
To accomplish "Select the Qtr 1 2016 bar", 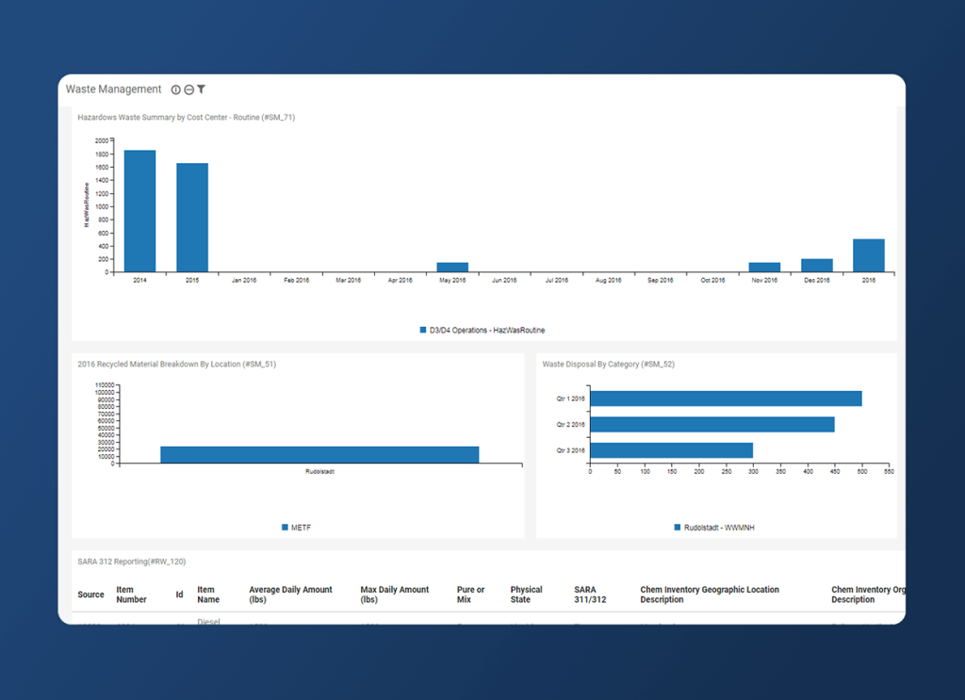I will [x=726, y=398].
